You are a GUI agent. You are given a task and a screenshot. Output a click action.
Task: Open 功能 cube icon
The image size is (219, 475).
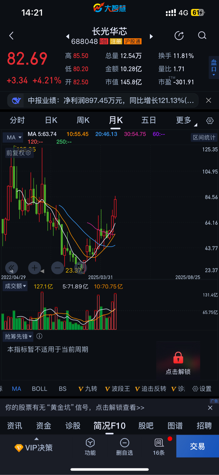click(x=90, y=447)
